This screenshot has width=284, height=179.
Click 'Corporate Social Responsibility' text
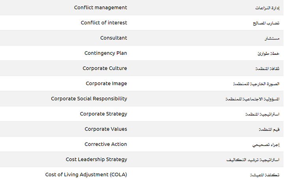(x=89, y=99)
